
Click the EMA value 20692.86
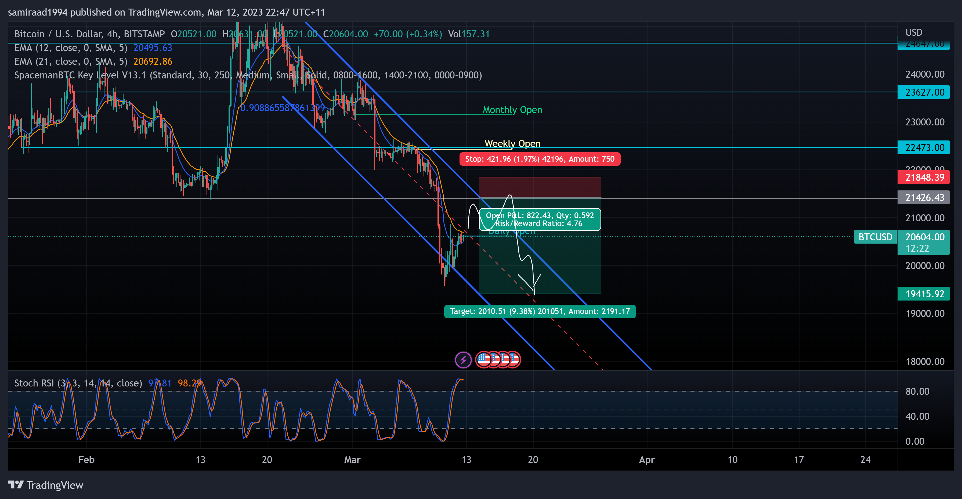point(153,62)
